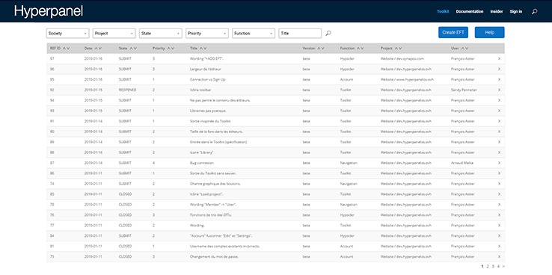
Task: Click the blue Help button
Action: click(489, 32)
